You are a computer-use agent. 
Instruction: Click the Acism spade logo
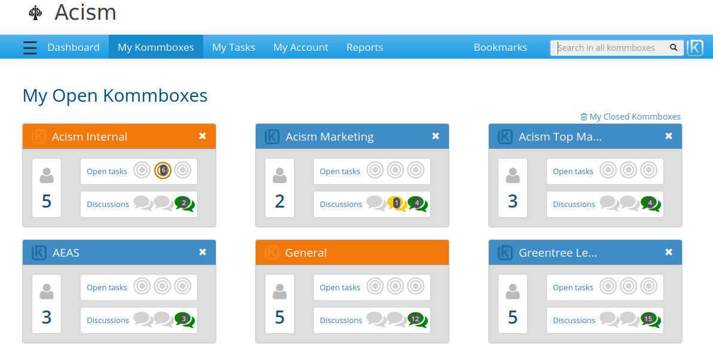coord(36,13)
